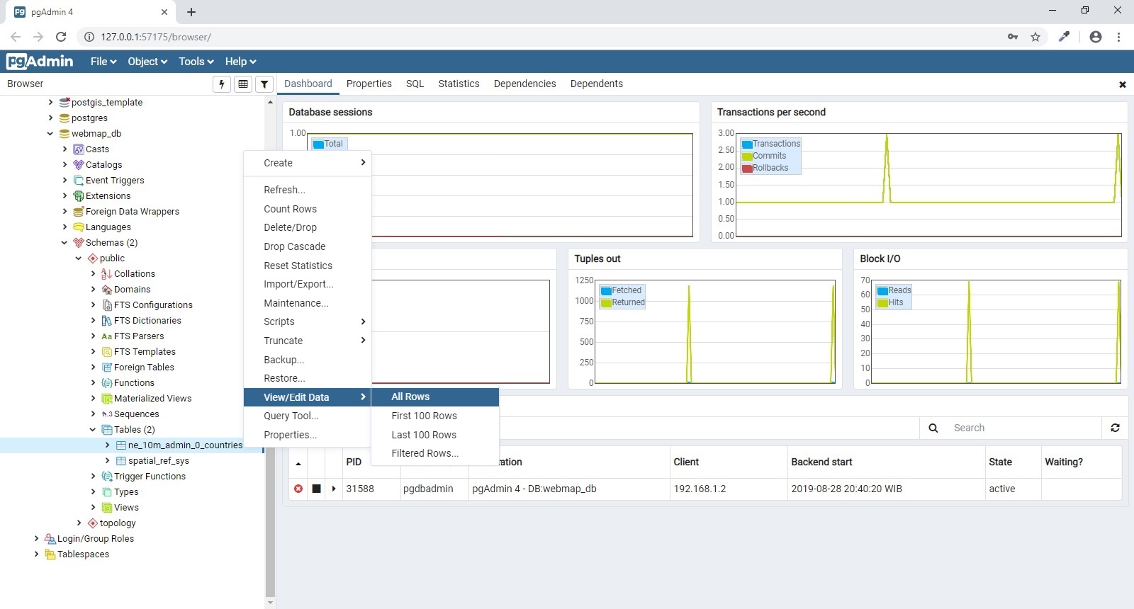
Task: Expand session details arrow for PID 31588
Action: 334,489
